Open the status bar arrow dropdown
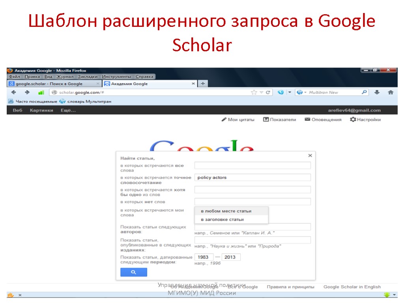The image size is (404, 303). tap(395, 295)
